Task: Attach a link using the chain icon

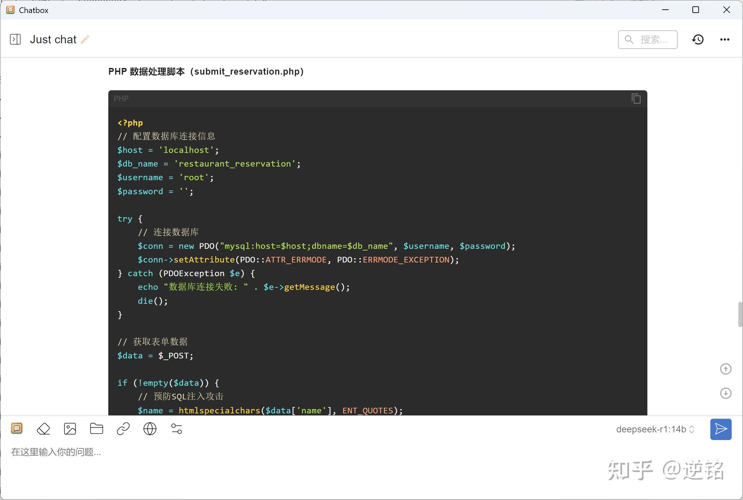Action: [123, 429]
